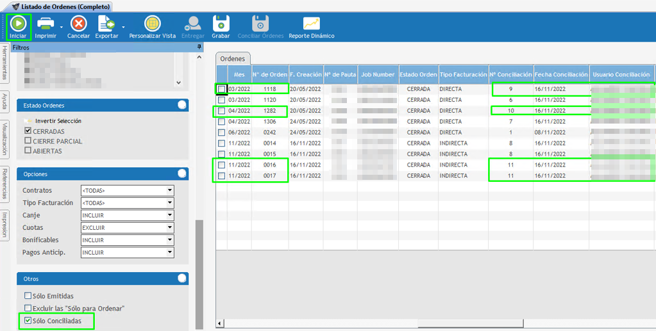Image resolution: width=656 pixels, height=331 pixels.
Task: Click Invertir Selección link
Action: pyautogui.click(x=58, y=121)
